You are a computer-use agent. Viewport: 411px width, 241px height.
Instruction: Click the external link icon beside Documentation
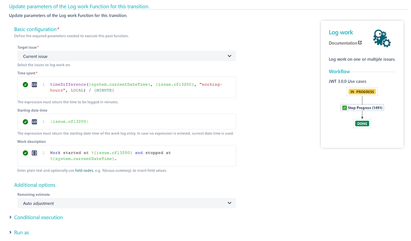pos(360,43)
